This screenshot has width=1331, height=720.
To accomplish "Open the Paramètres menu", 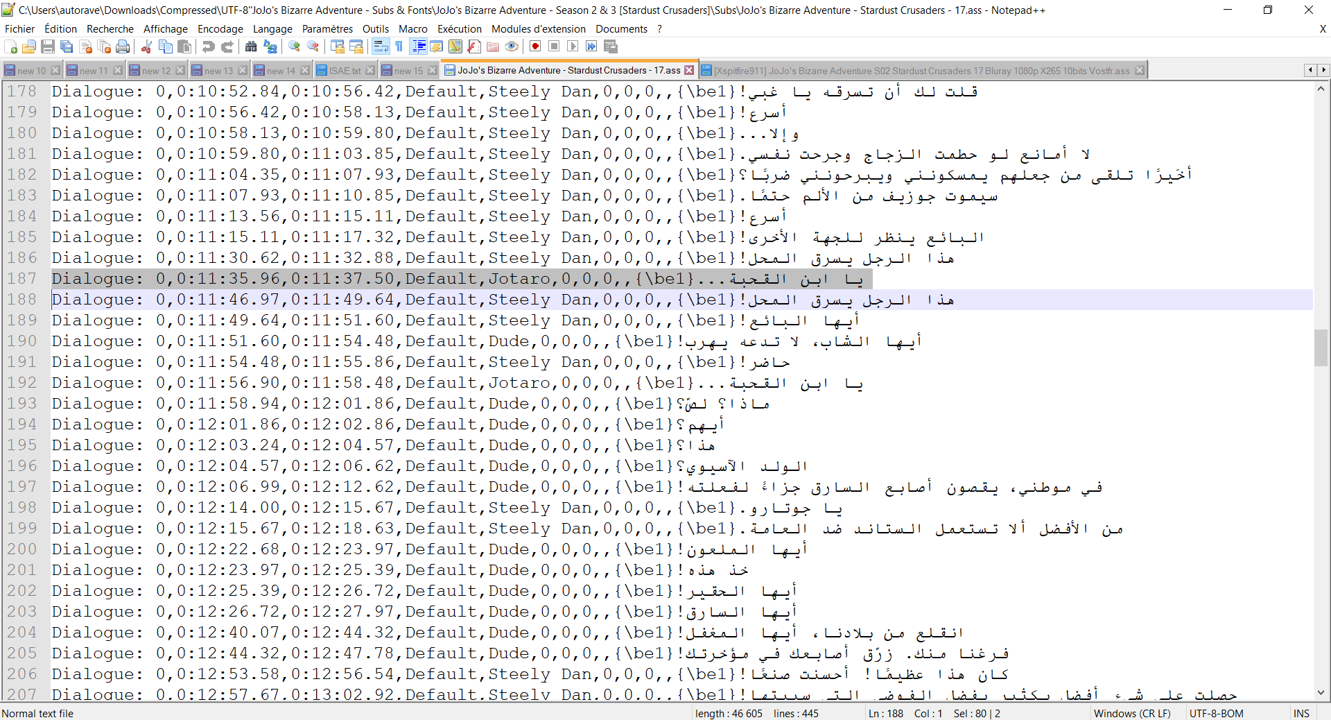I will (327, 29).
